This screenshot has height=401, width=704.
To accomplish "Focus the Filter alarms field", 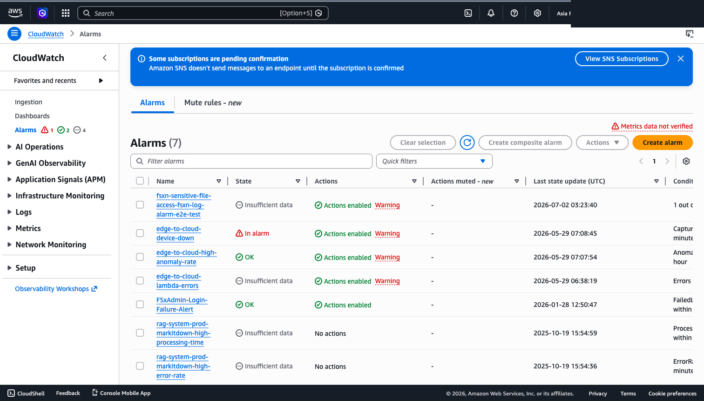I will [x=251, y=161].
